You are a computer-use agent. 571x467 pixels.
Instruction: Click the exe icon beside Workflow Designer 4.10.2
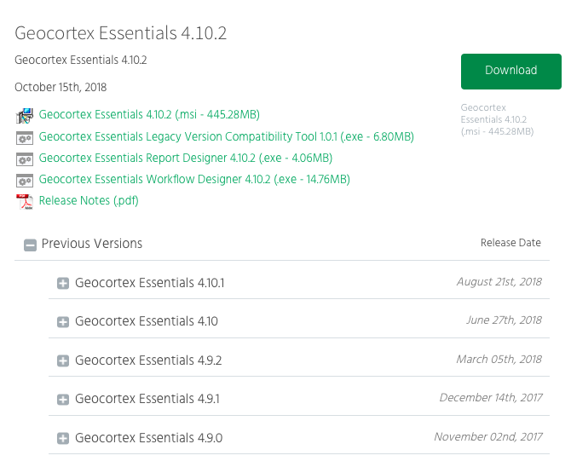(25, 181)
